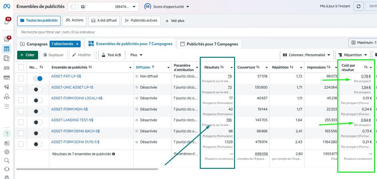This screenshot has height=179, width=377.
Task: Check the ADSET-LANDING TEST-5$ row checkbox
Action: (21, 122)
